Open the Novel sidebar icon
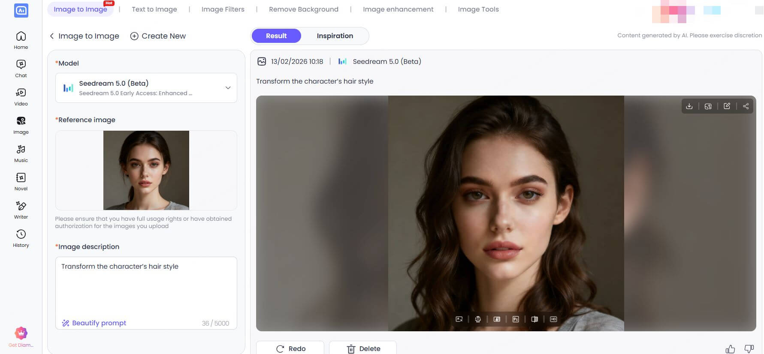 click(x=21, y=182)
